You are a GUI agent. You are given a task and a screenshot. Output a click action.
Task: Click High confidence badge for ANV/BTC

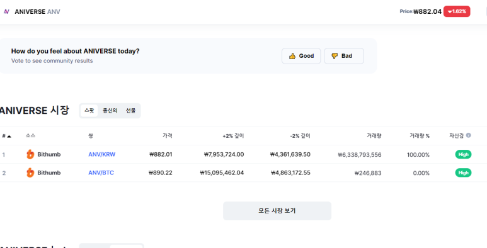pos(463,172)
